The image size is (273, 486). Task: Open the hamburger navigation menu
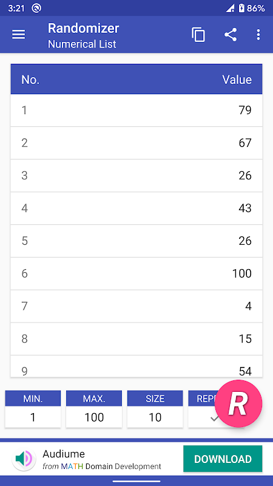click(19, 35)
